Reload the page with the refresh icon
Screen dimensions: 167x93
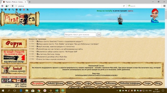[x=124, y=6]
